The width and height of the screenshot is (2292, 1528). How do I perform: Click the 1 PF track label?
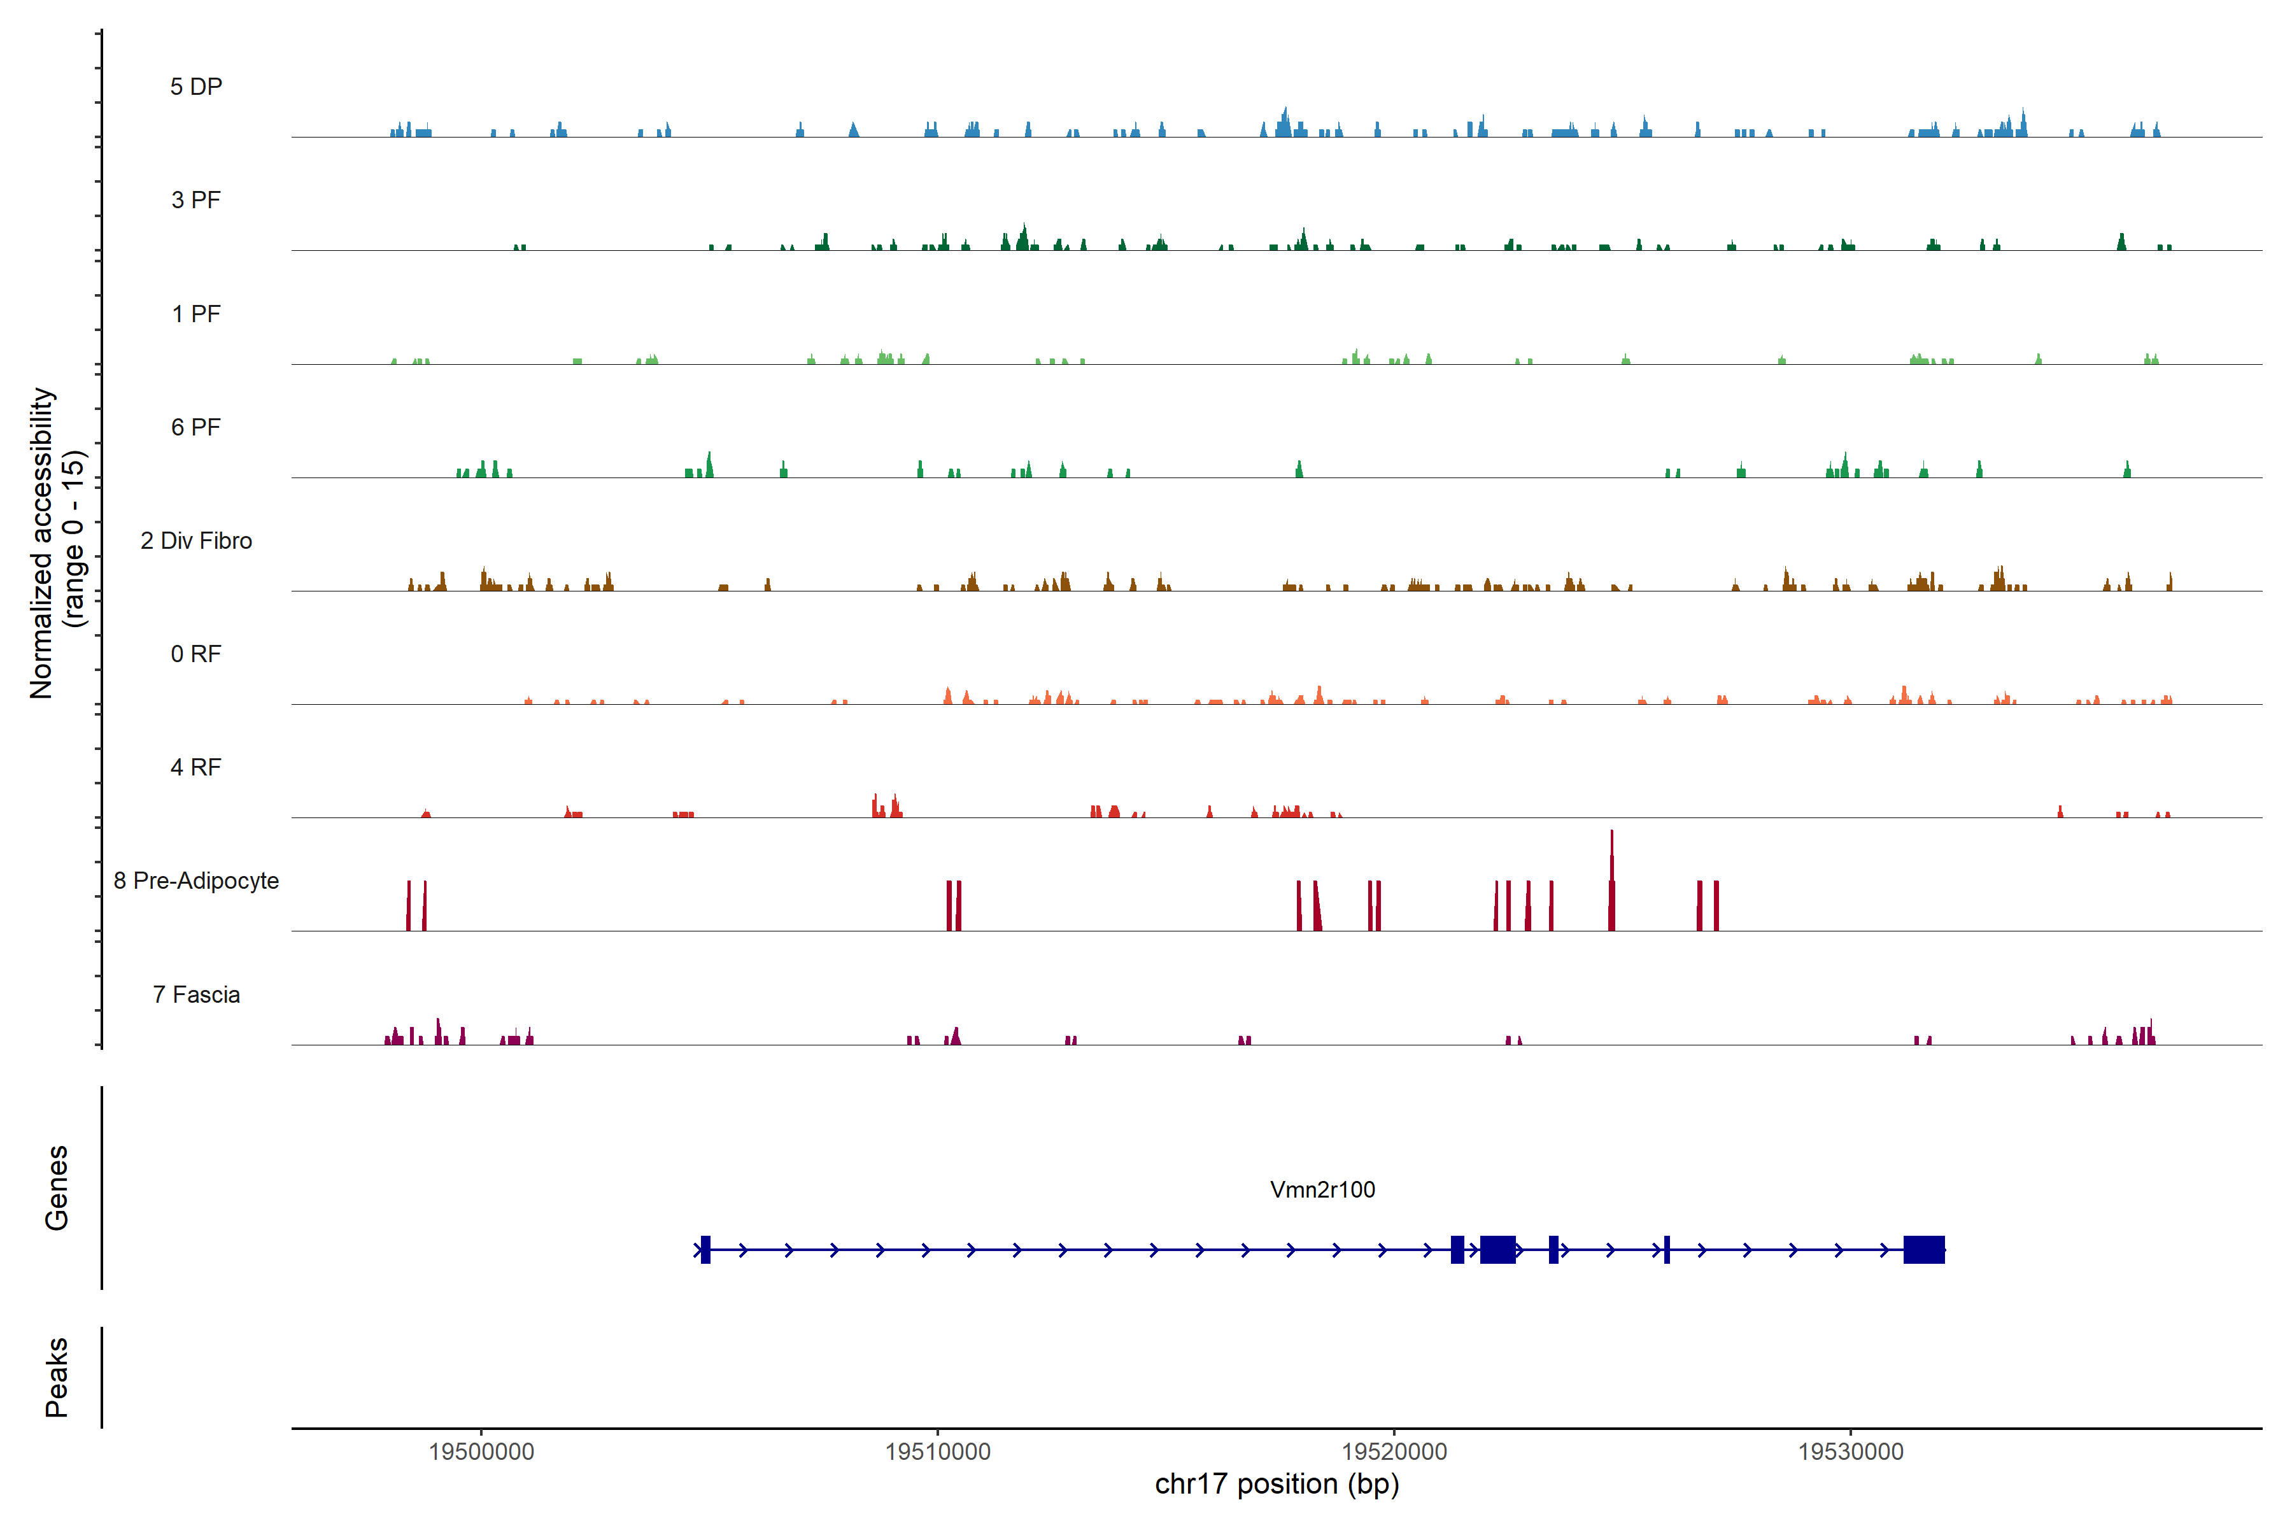[196, 314]
